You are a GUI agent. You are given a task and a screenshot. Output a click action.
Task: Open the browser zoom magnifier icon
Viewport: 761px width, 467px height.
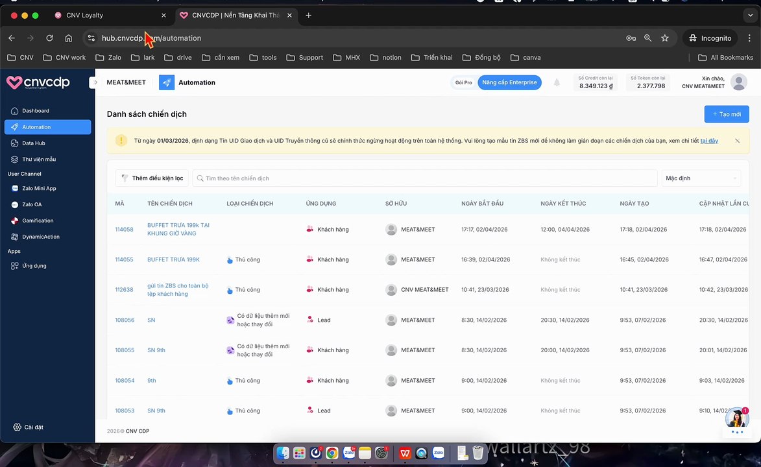[x=647, y=38]
